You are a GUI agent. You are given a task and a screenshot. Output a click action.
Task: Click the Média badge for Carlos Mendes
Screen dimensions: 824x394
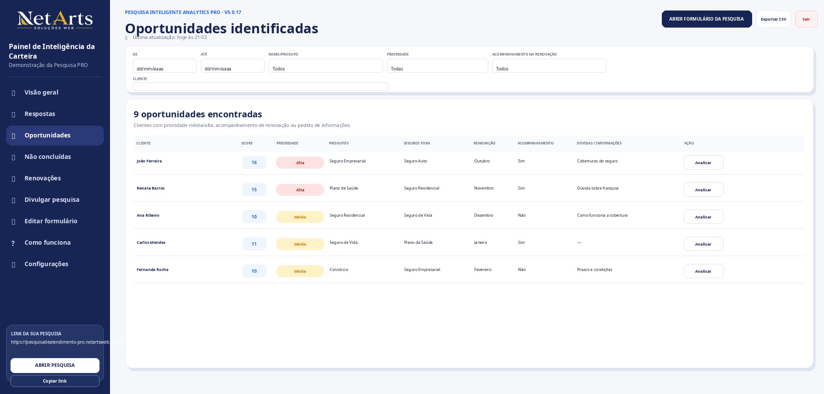coord(300,244)
